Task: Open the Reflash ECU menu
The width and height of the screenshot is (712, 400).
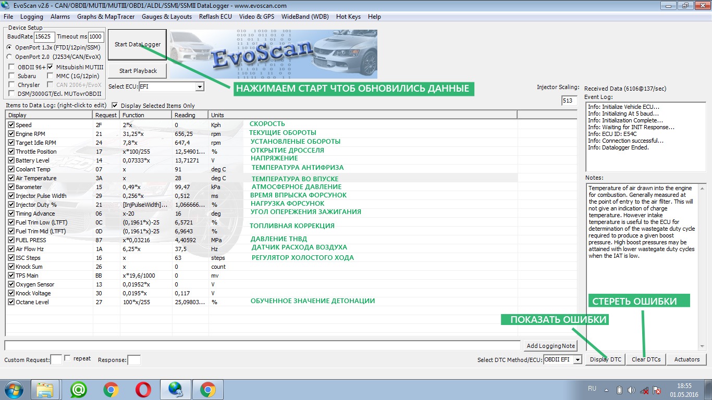Action: click(215, 17)
